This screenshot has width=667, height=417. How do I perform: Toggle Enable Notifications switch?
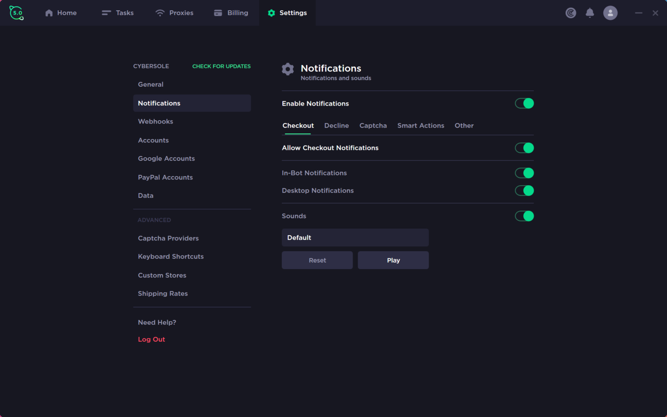[524, 103]
